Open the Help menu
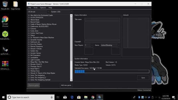 tap(50, 8)
